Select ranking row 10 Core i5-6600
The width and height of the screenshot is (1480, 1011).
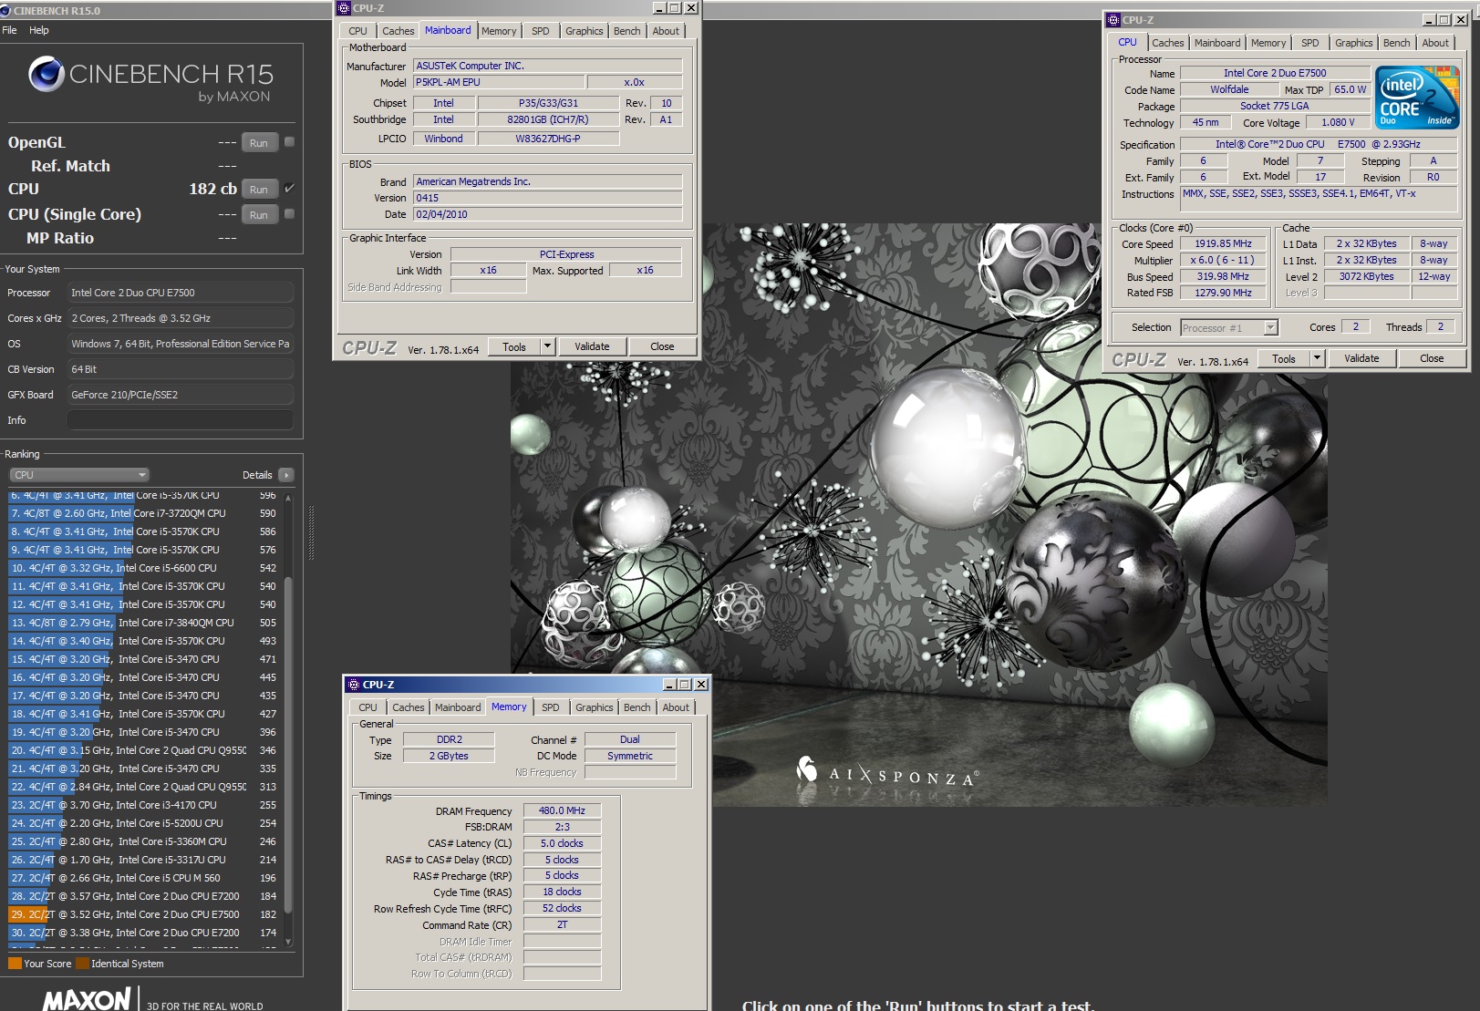click(144, 568)
